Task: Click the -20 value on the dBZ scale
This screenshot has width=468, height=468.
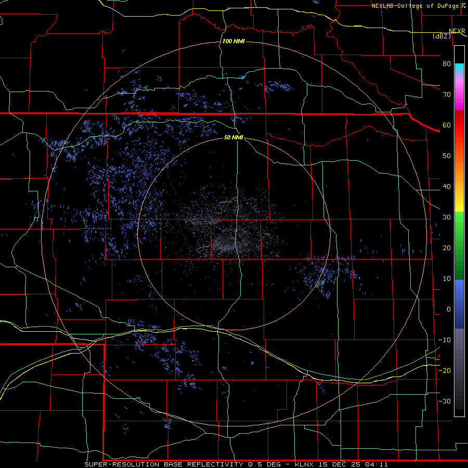Action: click(x=445, y=370)
